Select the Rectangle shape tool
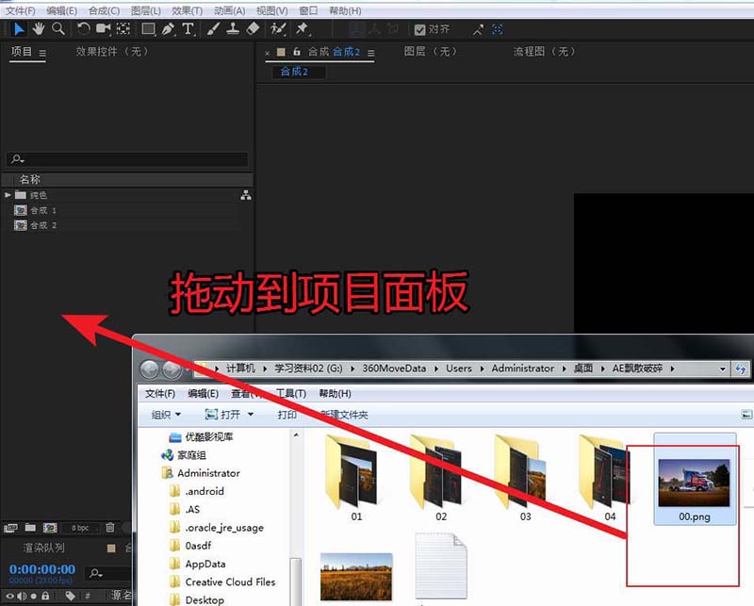This screenshot has height=606, width=754. point(148,29)
